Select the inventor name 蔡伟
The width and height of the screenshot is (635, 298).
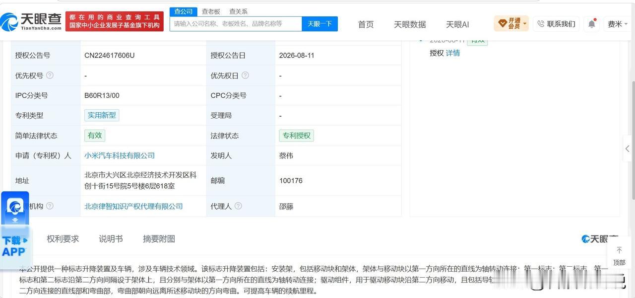point(286,155)
